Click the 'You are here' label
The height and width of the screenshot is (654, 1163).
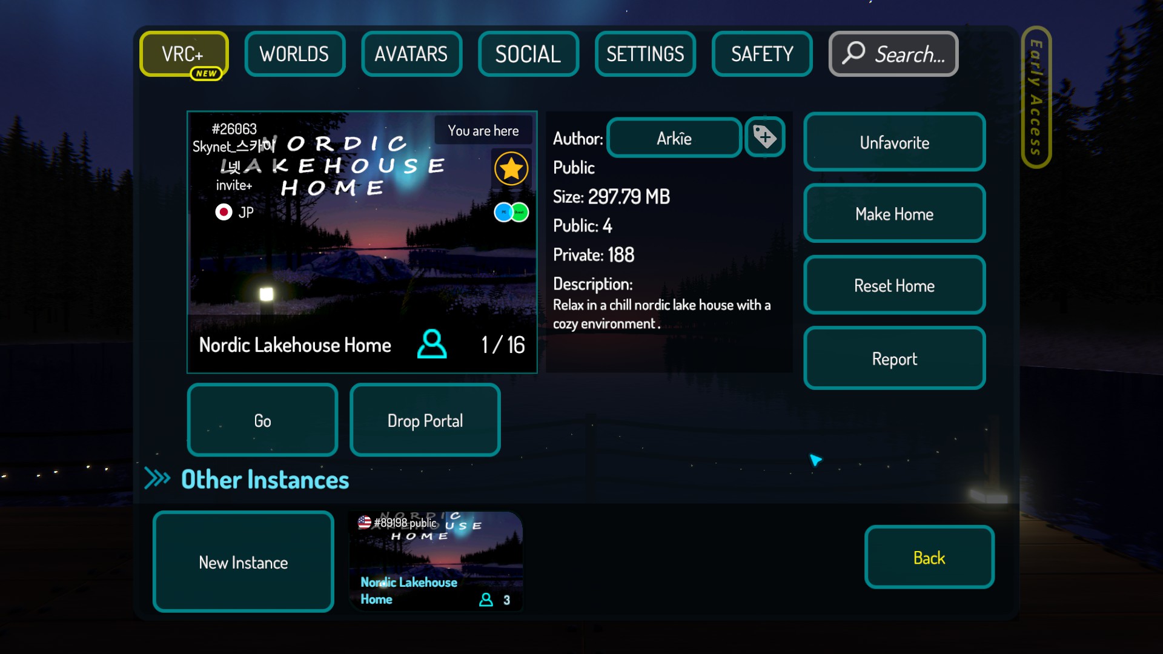pos(483,130)
